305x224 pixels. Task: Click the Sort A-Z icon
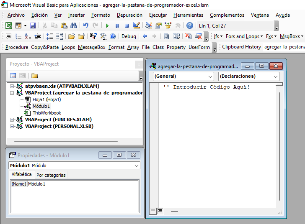(x=28, y=36)
